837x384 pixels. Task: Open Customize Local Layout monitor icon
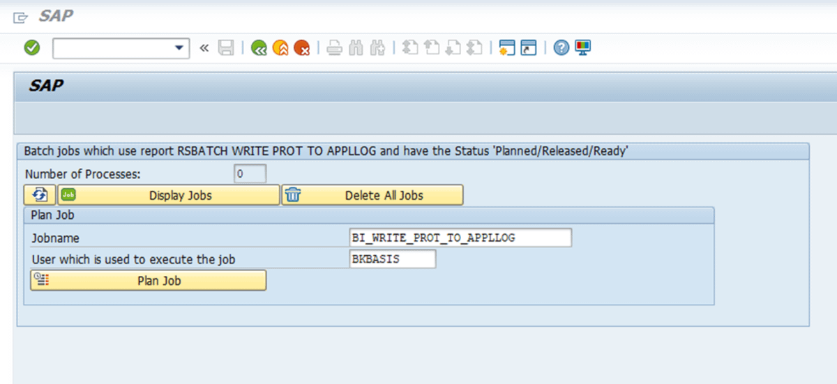[x=583, y=48]
